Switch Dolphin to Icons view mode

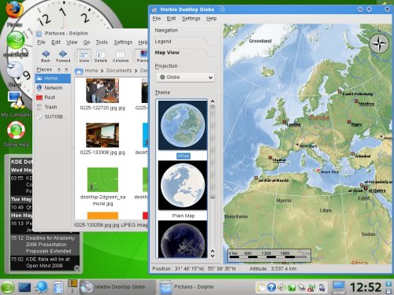click(84, 56)
